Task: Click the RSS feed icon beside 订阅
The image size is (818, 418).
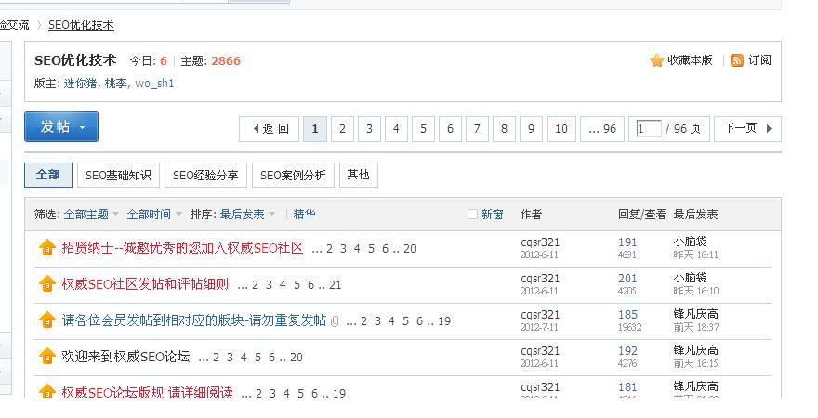Action: coord(736,60)
